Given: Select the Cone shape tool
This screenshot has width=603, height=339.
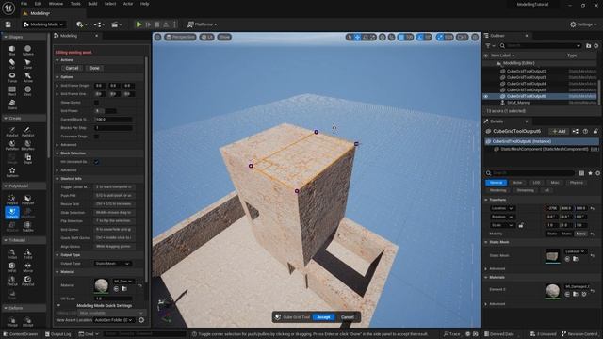Looking at the screenshot, I should [27, 64].
